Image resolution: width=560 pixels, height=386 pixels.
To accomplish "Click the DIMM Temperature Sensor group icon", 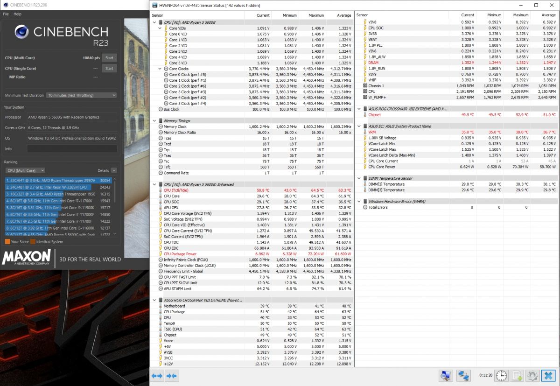I will point(365,178).
